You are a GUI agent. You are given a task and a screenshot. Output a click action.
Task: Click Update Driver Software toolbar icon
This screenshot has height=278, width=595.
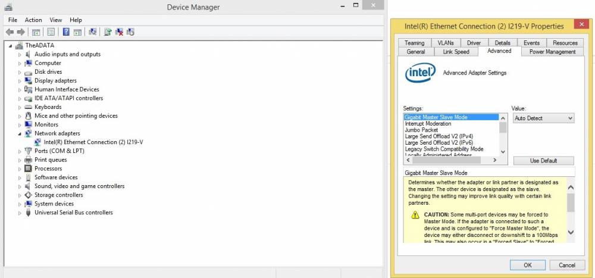[x=108, y=32]
